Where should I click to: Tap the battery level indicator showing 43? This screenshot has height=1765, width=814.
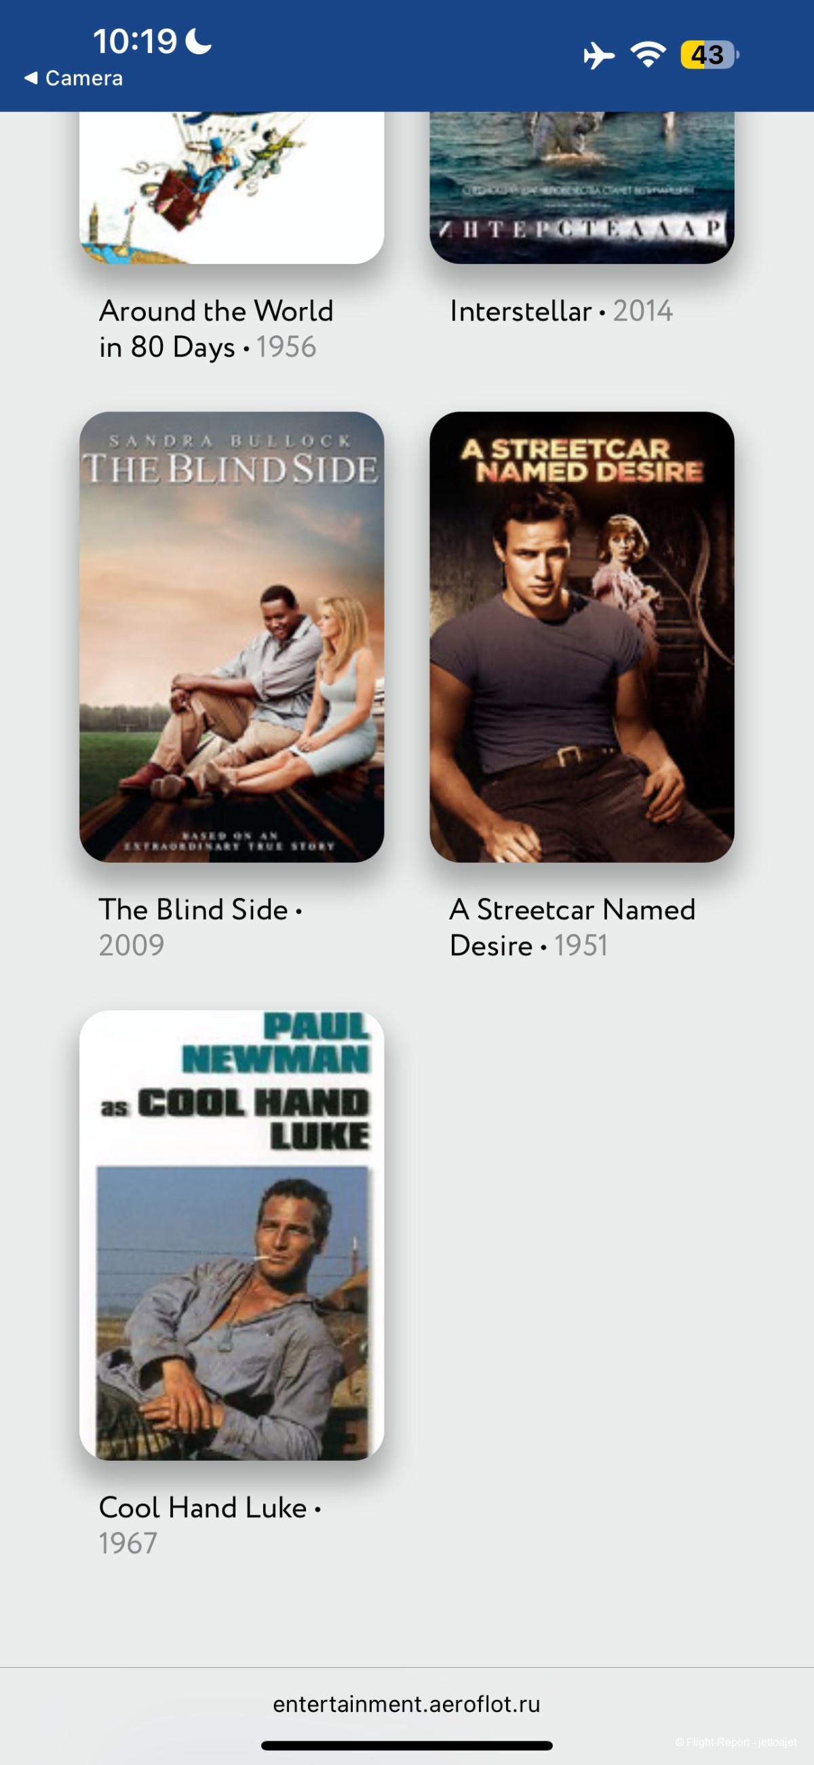[710, 55]
